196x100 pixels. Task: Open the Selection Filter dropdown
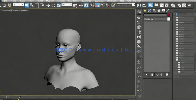(18, 5)
